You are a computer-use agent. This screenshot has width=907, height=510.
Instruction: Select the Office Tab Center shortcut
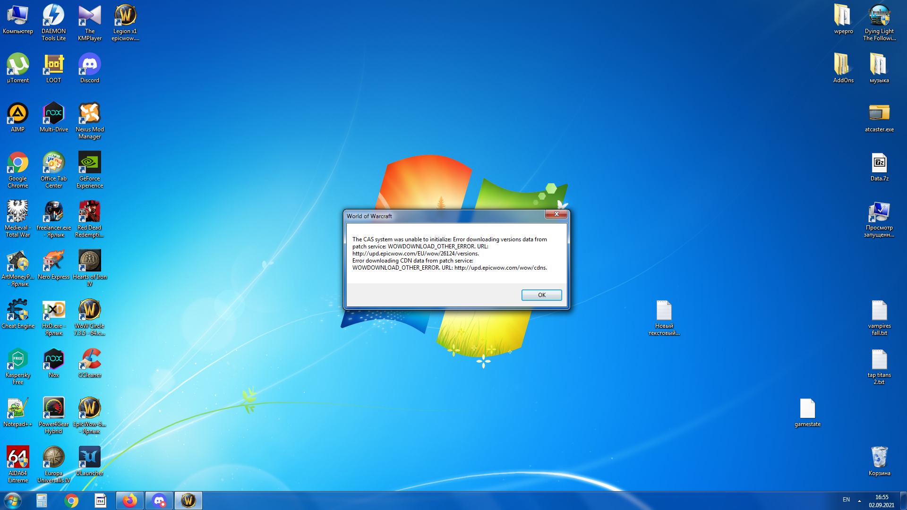[54, 170]
